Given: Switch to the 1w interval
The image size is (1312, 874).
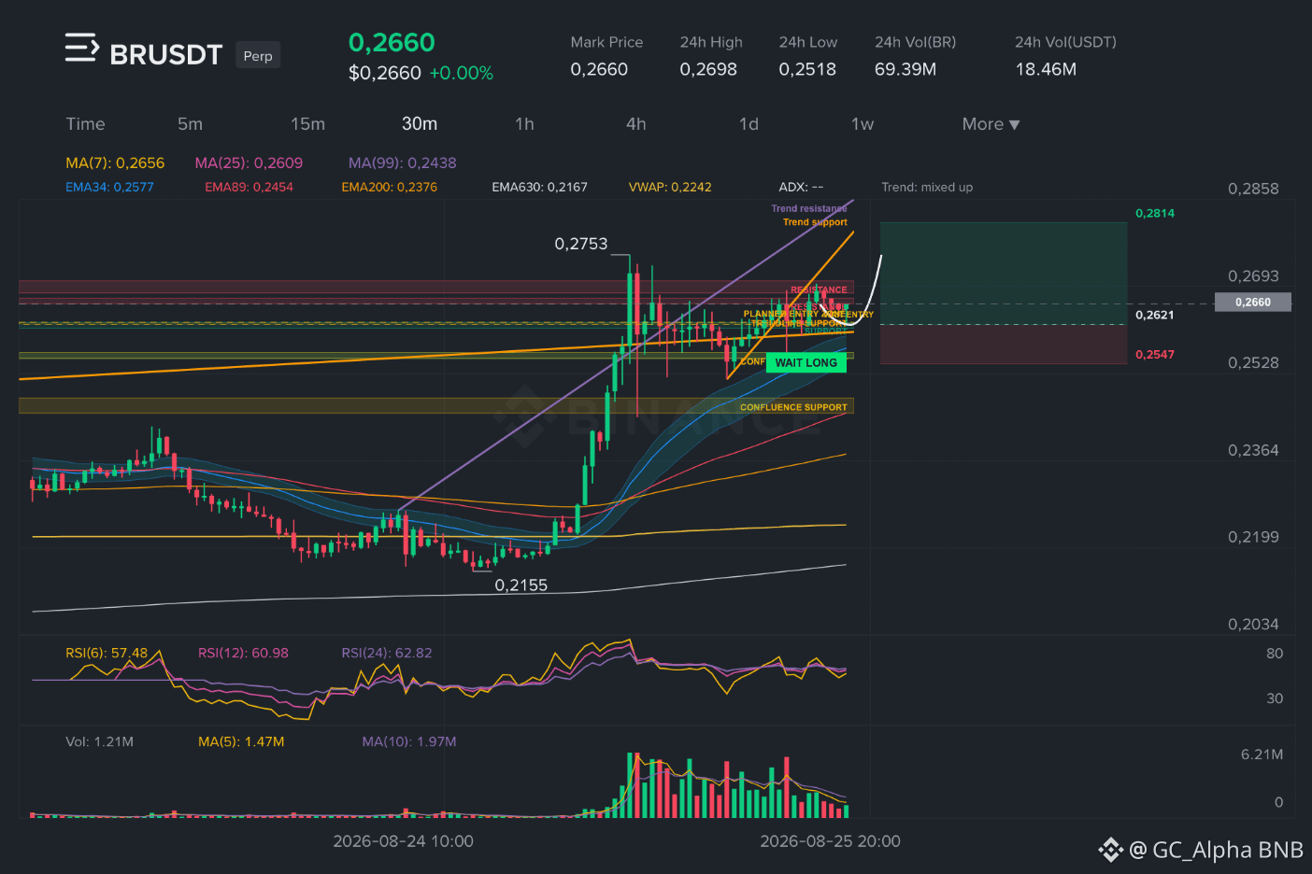Looking at the screenshot, I should (x=863, y=124).
